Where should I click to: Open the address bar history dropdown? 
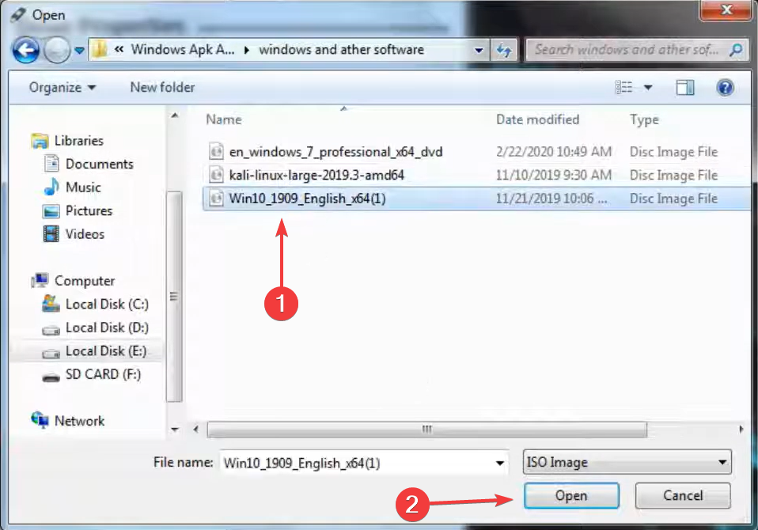click(x=479, y=51)
